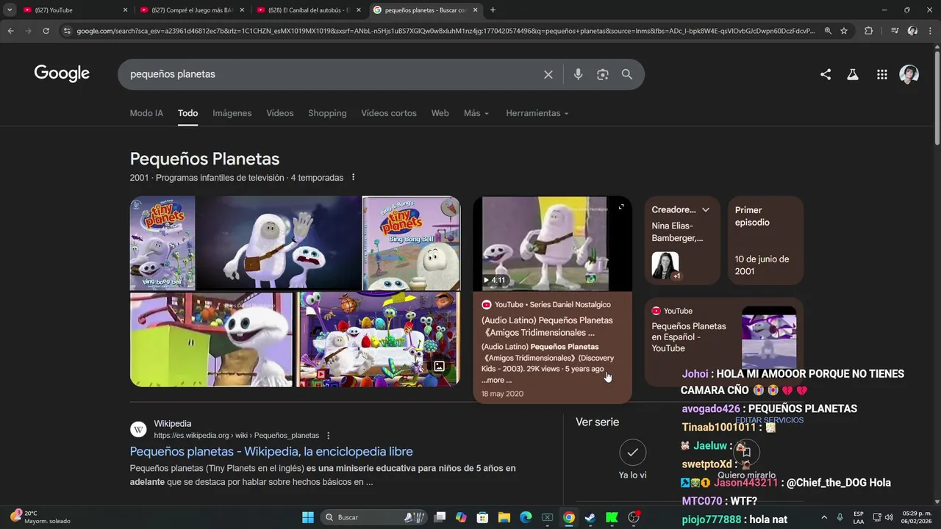This screenshot has height=529, width=941.
Task: Open the image of Bing with the green box
Action: pyautogui.click(x=212, y=339)
